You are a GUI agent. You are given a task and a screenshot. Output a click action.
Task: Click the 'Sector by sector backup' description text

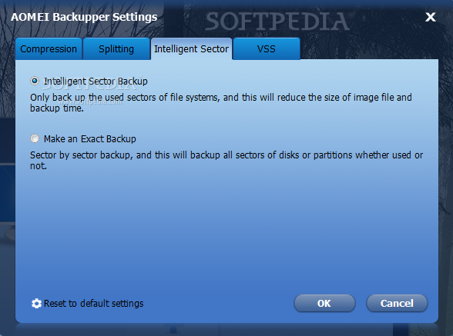pos(226,161)
